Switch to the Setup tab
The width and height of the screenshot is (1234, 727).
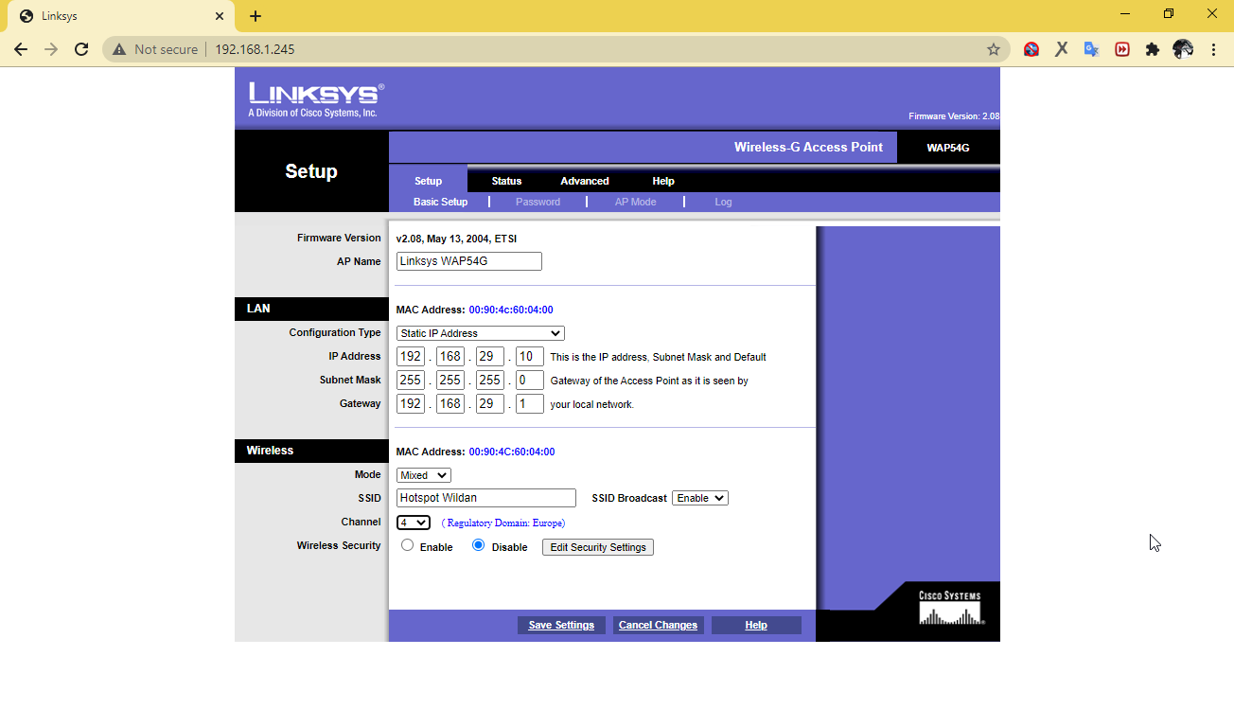428,181
